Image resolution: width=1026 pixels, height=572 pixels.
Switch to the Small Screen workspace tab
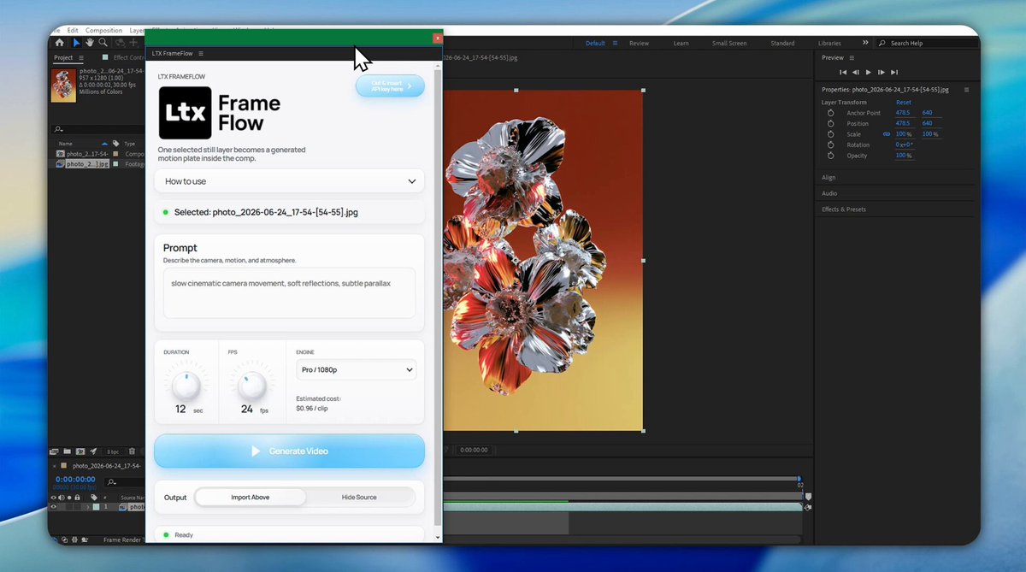click(728, 43)
